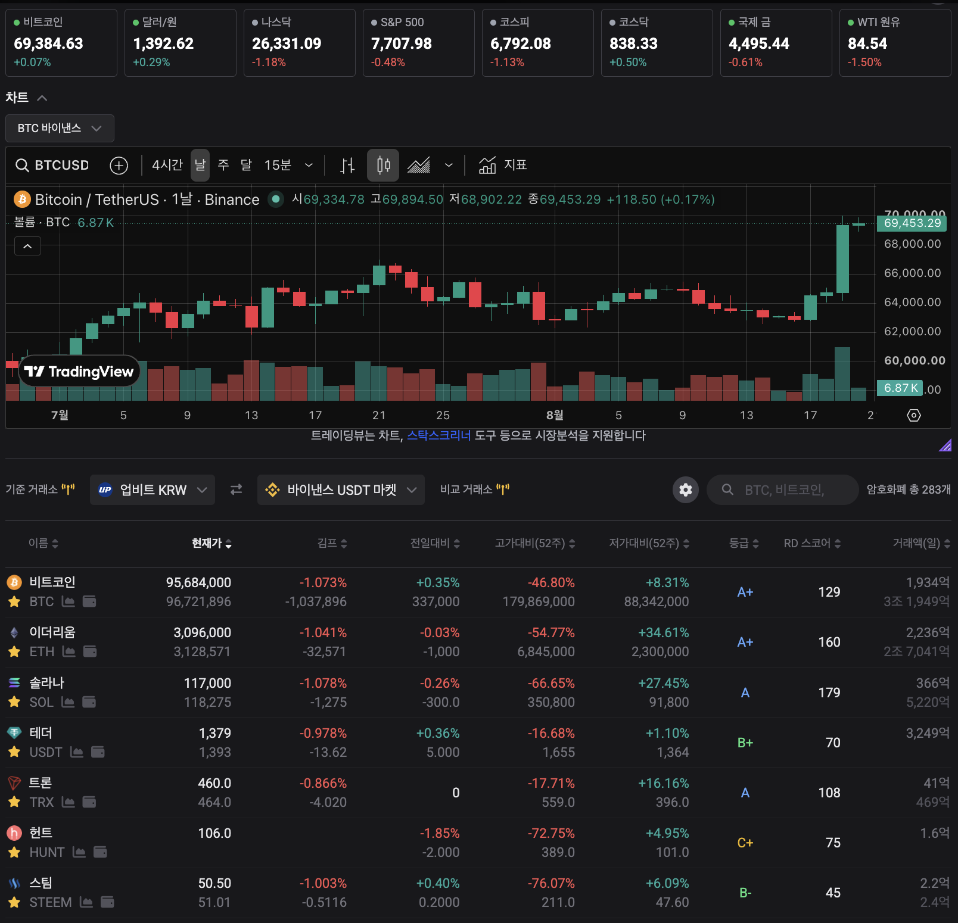958x923 pixels.
Task: Open HUNT wallet icon in row
Action: click(x=100, y=852)
